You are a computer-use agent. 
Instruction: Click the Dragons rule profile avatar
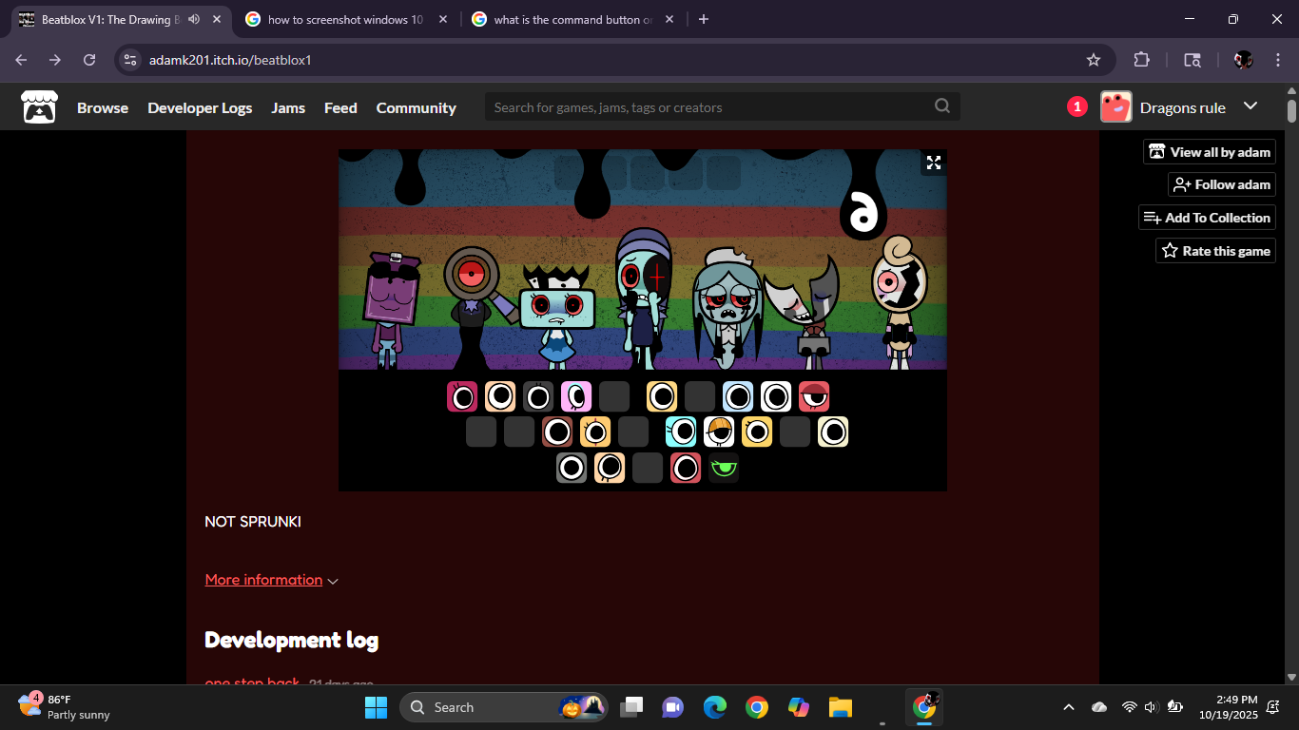tap(1116, 107)
